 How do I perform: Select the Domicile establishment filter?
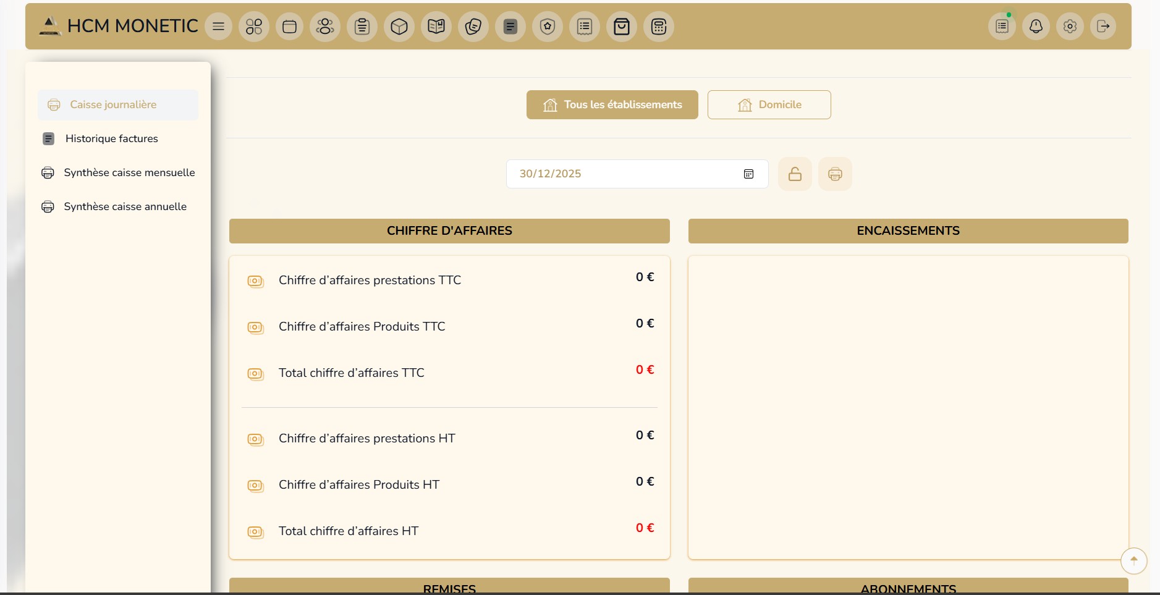pos(769,105)
